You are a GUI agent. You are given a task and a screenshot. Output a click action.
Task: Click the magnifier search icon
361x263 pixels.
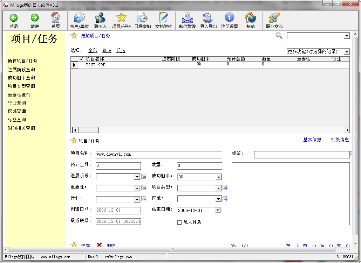(279, 35)
